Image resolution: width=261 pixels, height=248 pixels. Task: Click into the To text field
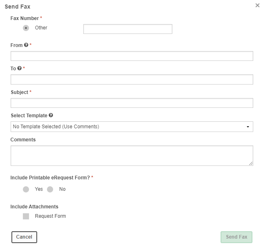point(132,79)
